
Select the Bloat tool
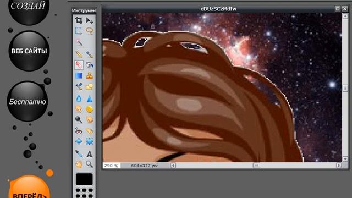(79, 141)
